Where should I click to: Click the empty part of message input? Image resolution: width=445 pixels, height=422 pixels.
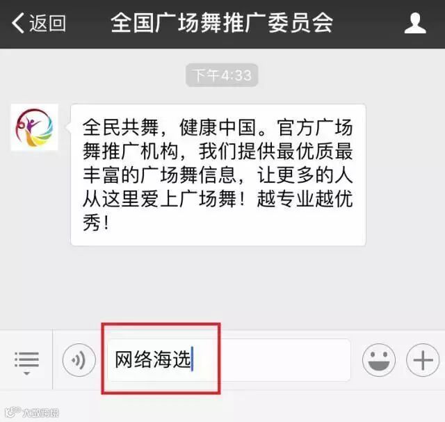[x=273, y=360]
